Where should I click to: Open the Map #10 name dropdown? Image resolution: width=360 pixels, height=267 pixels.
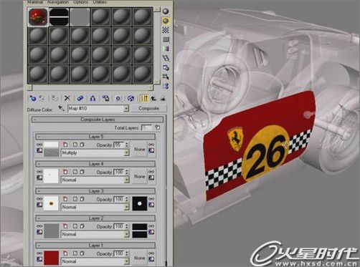(x=98, y=109)
